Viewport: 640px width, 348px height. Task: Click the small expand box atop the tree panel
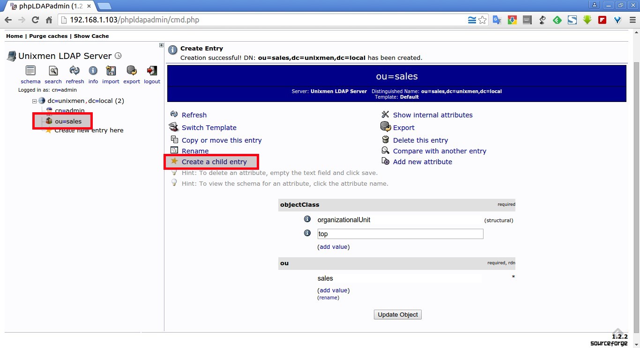(x=161, y=45)
